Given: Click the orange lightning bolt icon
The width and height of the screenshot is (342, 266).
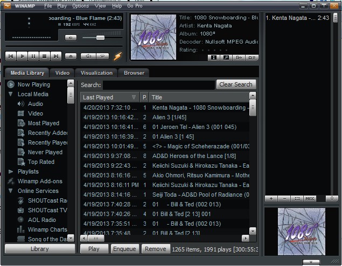Looking at the screenshot, I should pyautogui.click(x=117, y=56).
